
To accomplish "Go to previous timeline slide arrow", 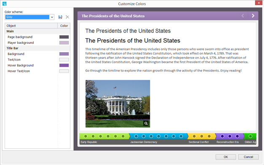I will pos(242,16).
